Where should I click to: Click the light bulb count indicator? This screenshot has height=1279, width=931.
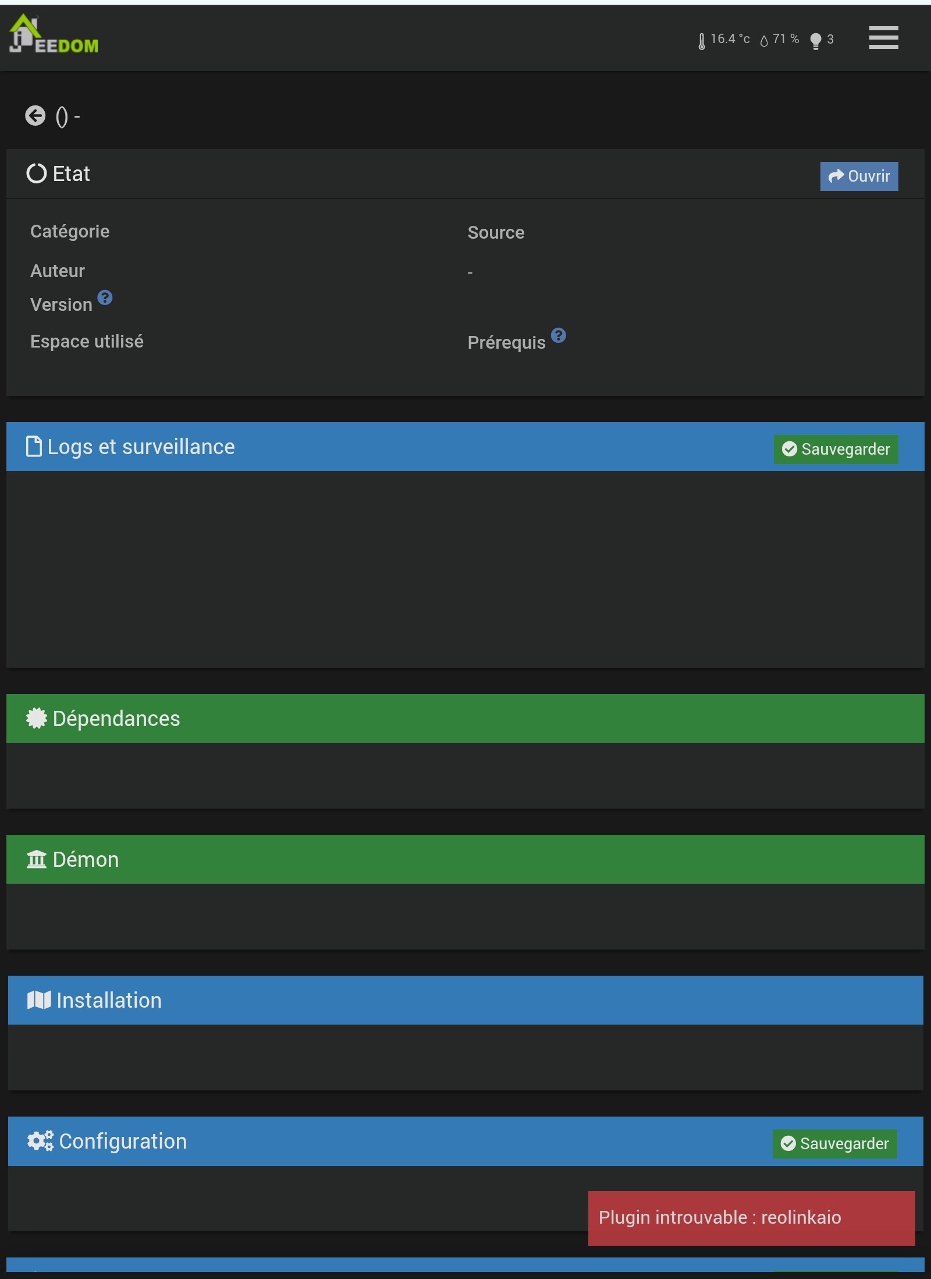[x=822, y=40]
